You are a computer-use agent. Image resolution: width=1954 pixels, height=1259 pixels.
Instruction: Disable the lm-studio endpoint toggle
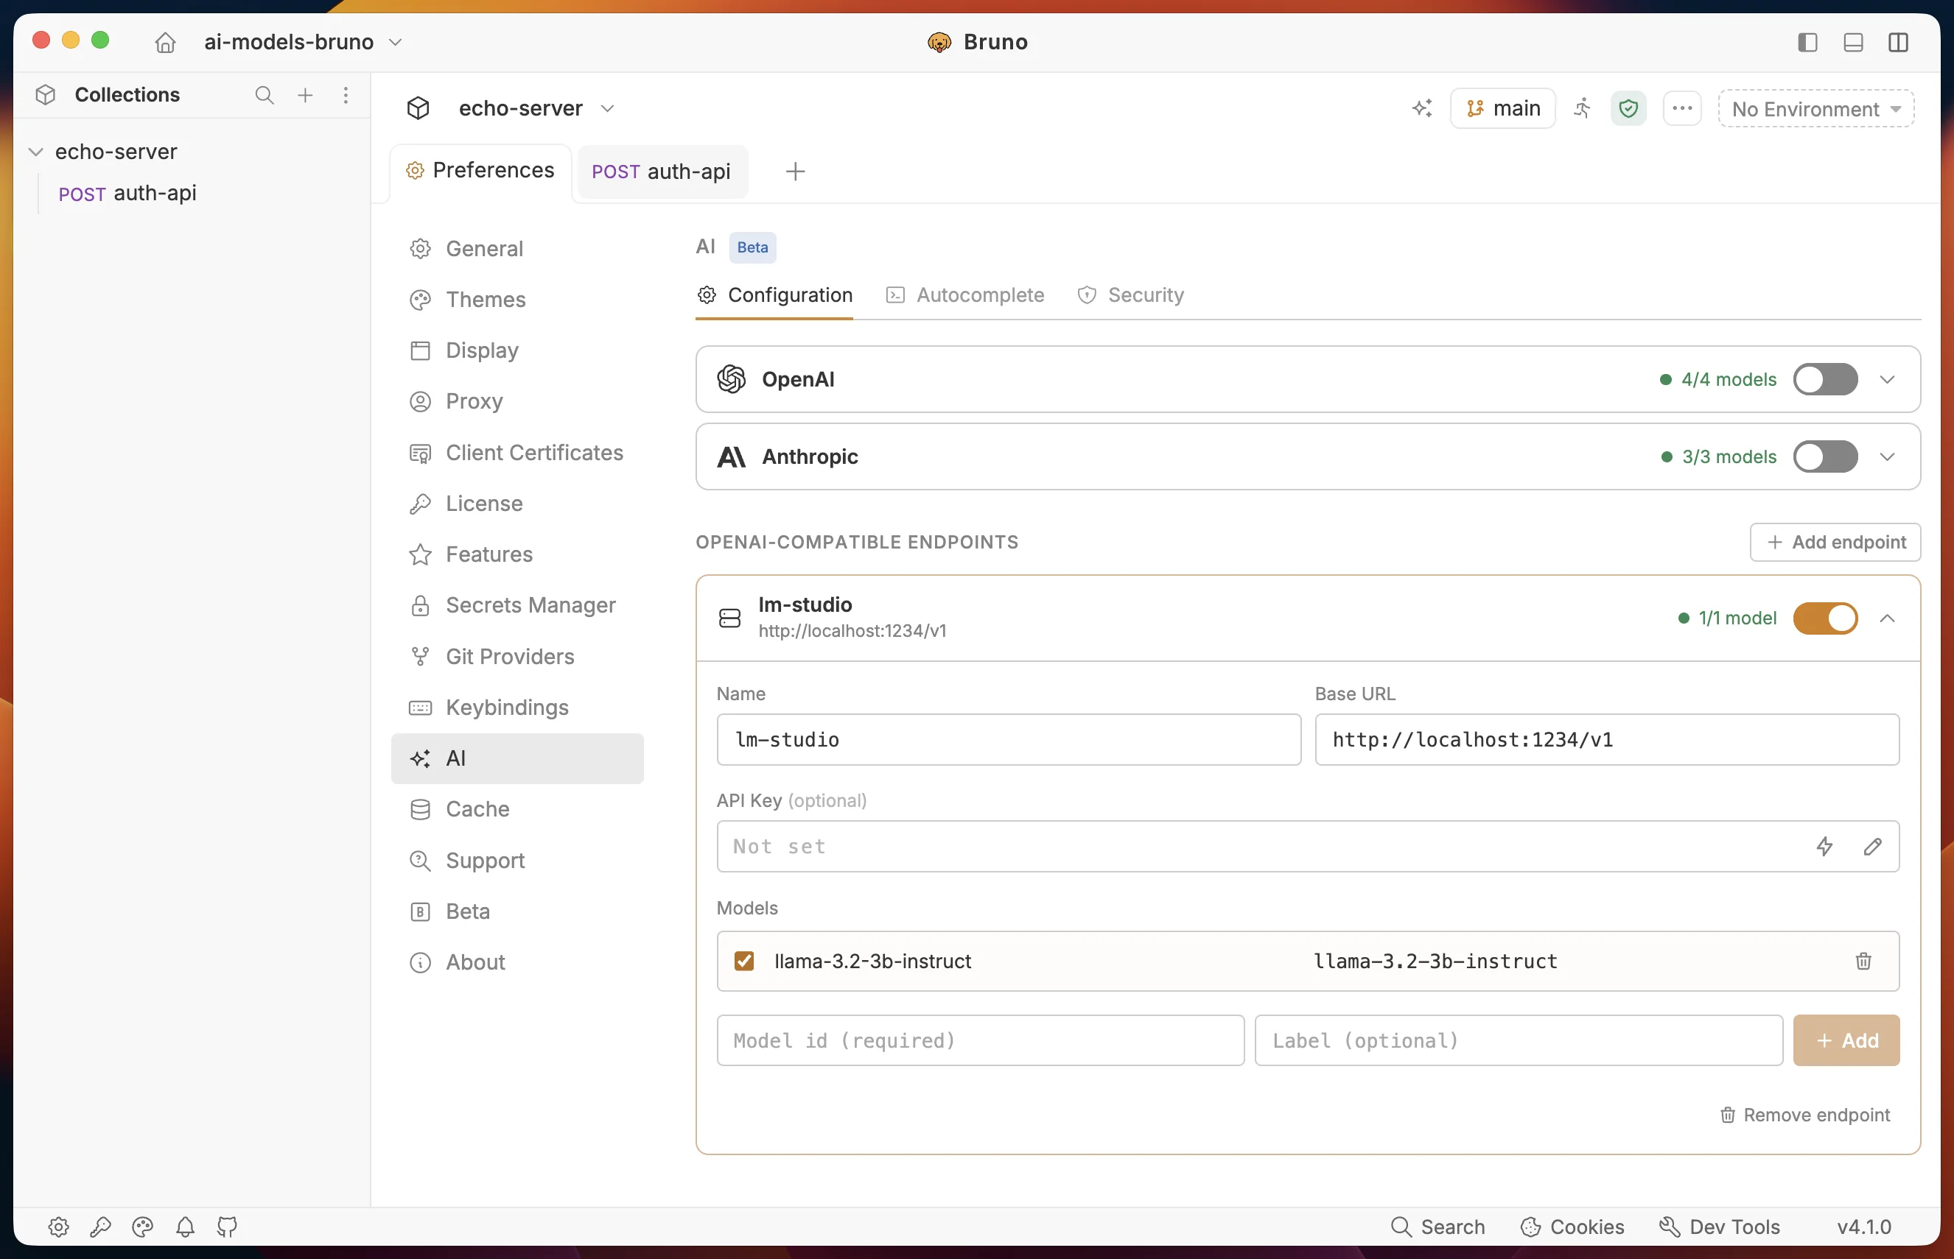tap(1826, 618)
